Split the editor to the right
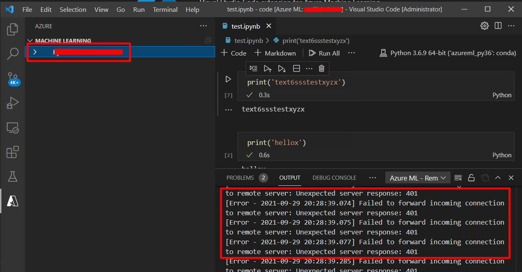The image size is (522, 272). pos(498,26)
